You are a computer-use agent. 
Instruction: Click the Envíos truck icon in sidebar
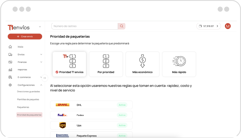point(10,54)
